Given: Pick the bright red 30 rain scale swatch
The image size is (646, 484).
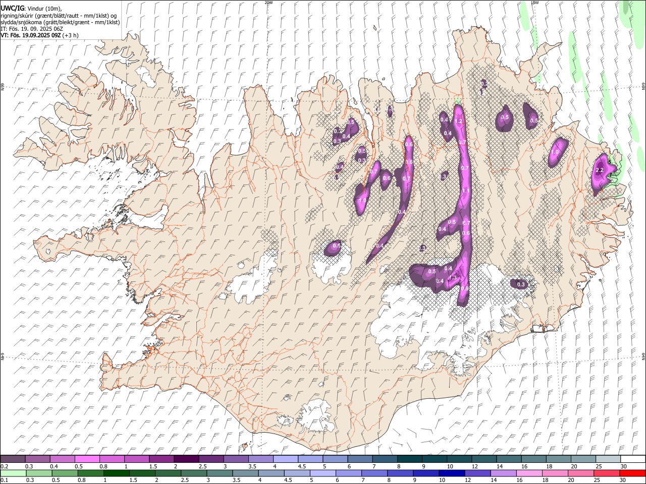Looking at the screenshot, I should tap(632, 473).
